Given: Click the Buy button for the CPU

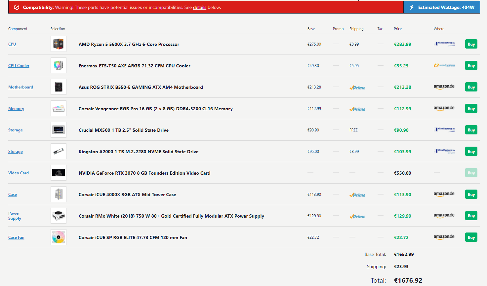Looking at the screenshot, I should 471,44.
